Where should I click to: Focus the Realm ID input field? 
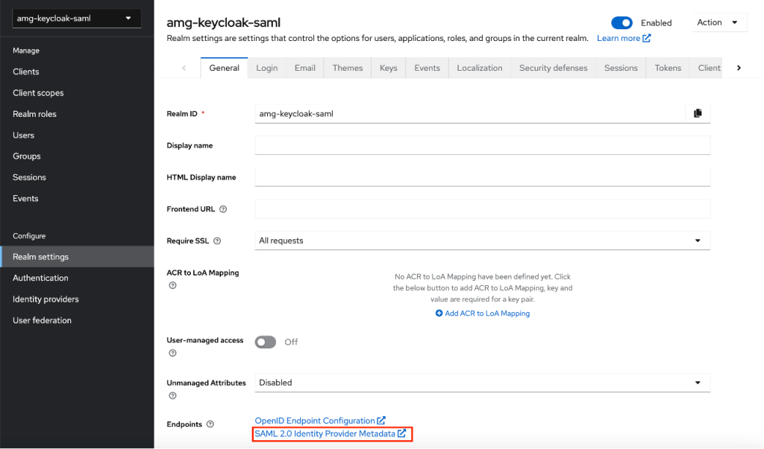pyautogui.click(x=470, y=114)
